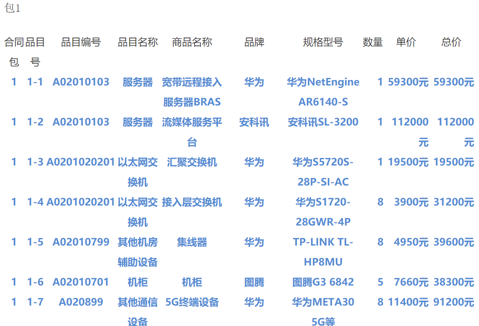Select item code A02010701
This screenshot has width=479, height=326.
(81, 282)
